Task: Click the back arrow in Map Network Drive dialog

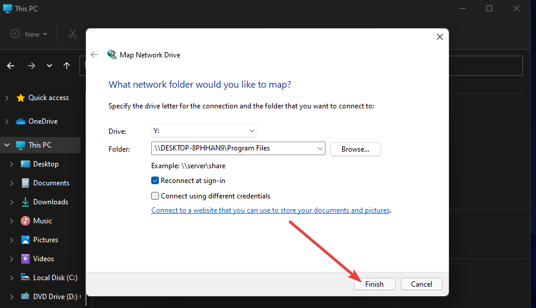Action: tap(94, 54)
